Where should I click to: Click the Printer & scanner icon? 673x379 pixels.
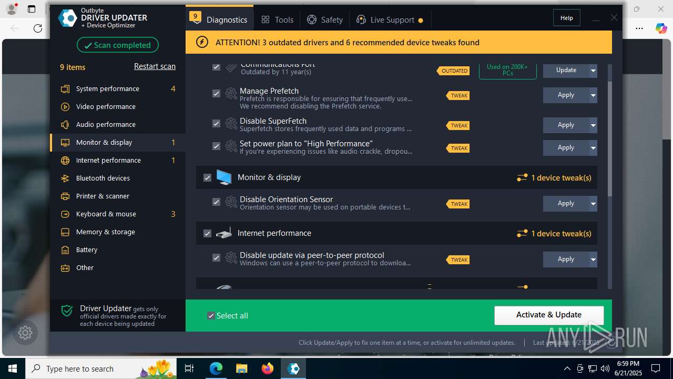(x=65, y=196)
